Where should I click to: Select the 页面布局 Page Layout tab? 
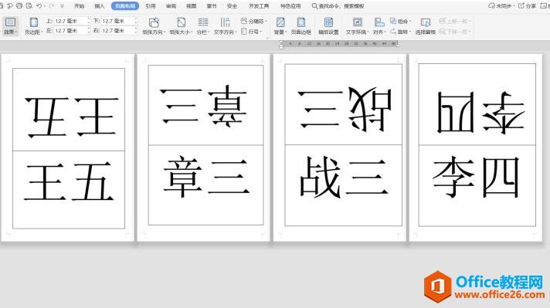pyautogui.click(x=125, y=6)
